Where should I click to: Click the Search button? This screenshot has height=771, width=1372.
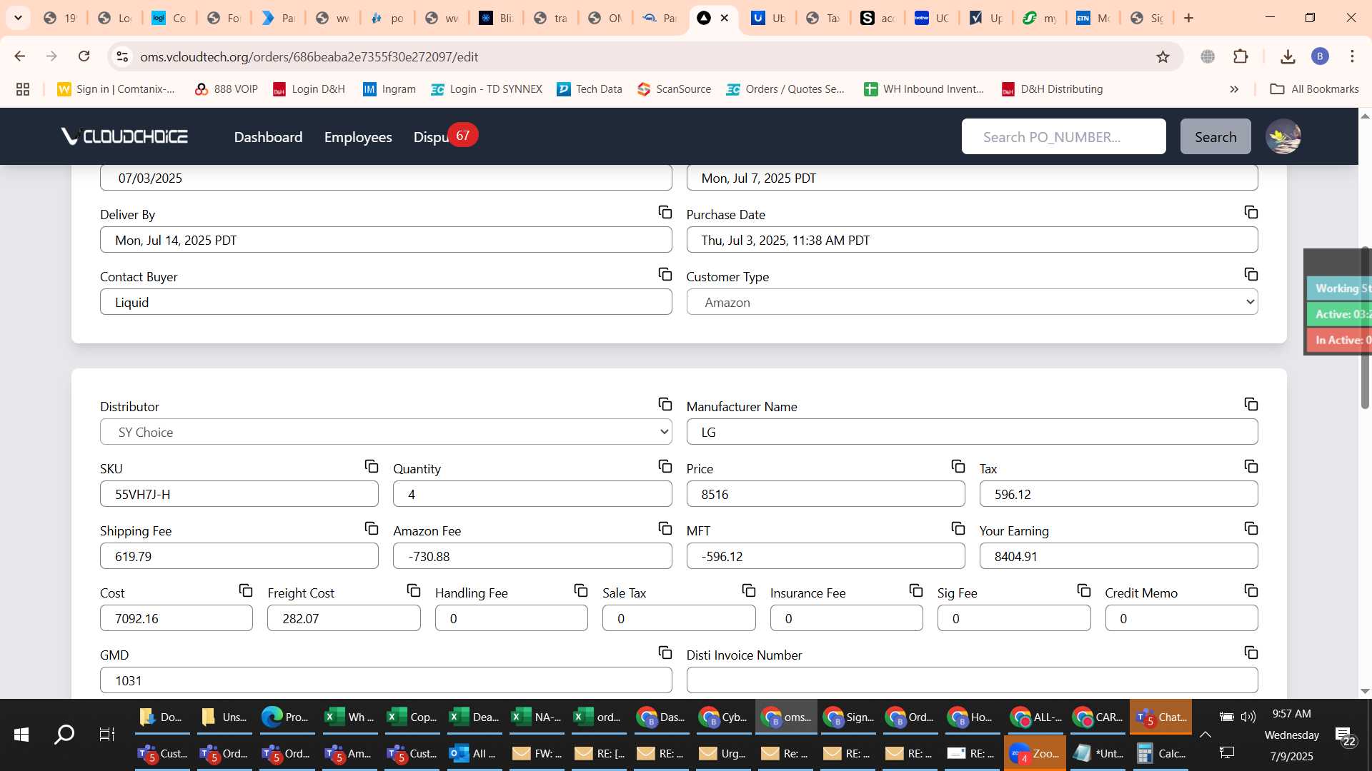pos(1216,137)
